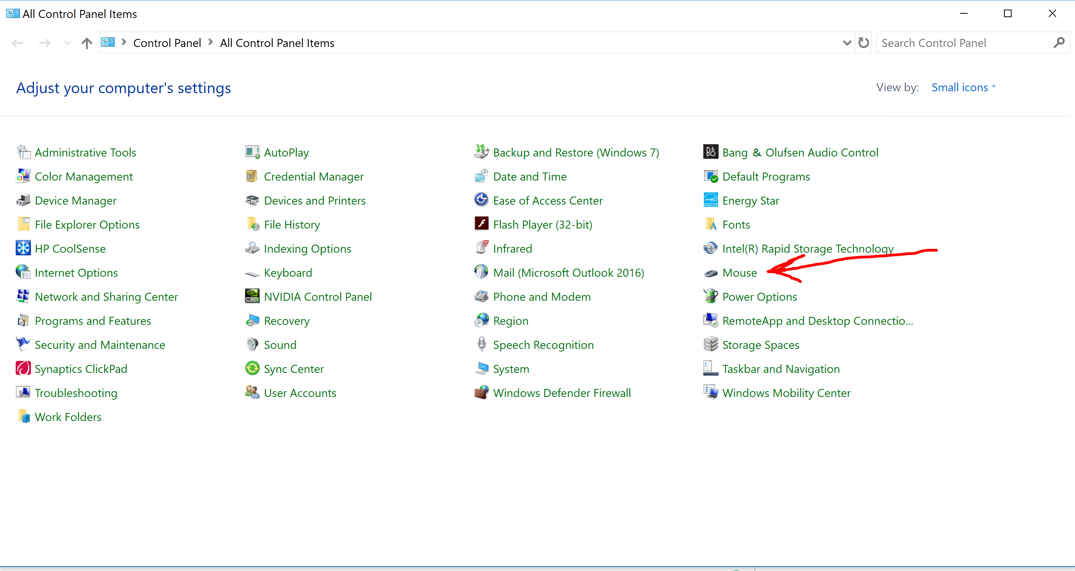This screenshot has width=1075, height=571.
Task: Select All Control Panel Items breadcrumb
Action: (277, 43)
